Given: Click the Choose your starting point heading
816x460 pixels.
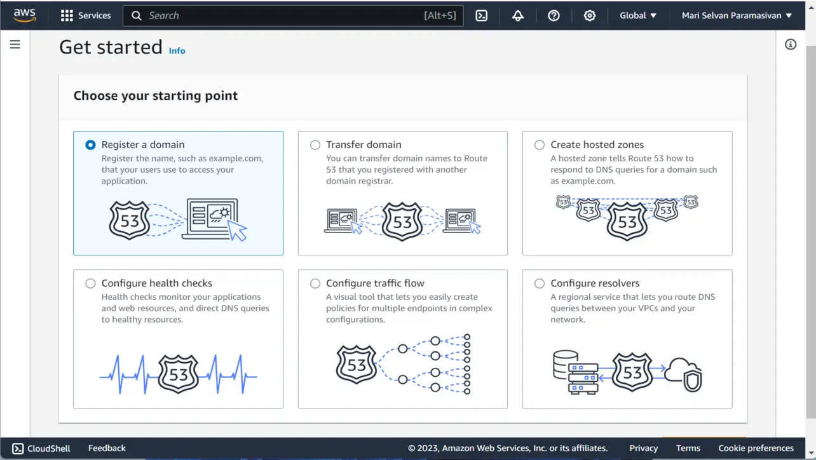Looking at the screenshot, I should (x=156, y=96).
